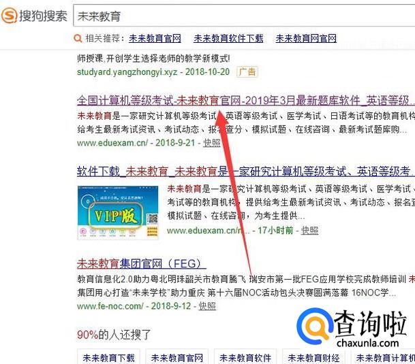
Task: Select the 未来教育官网 button under 90%的人还搜了
Action: pyautogui.click(x=176, y=358)
